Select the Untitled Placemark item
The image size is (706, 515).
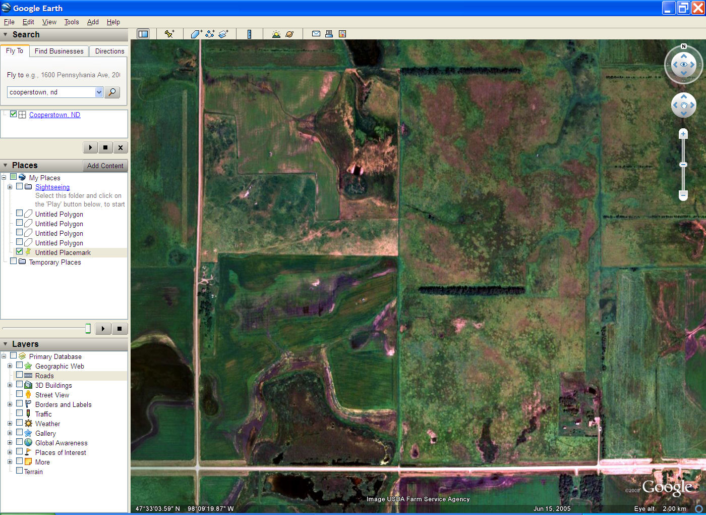(63, 252)
